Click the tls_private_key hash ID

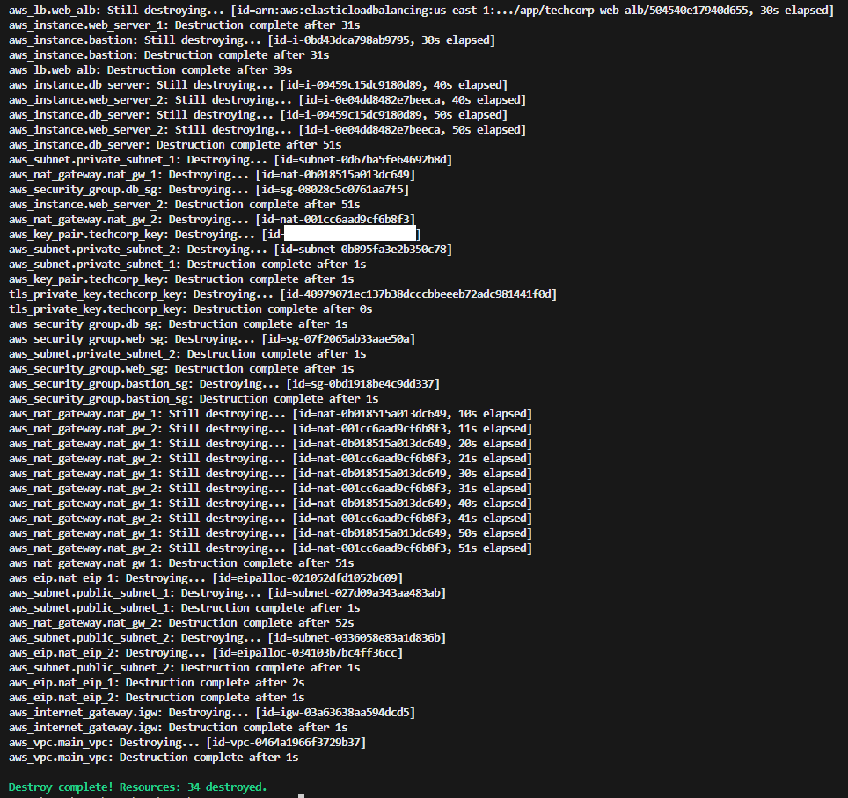[x=418, y=294]
